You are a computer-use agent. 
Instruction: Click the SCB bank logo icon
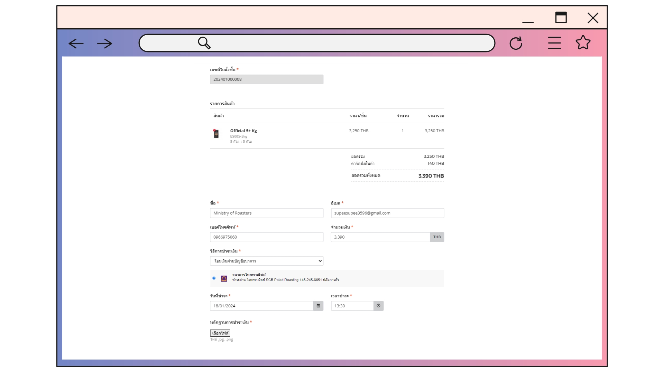click(224, 278)
